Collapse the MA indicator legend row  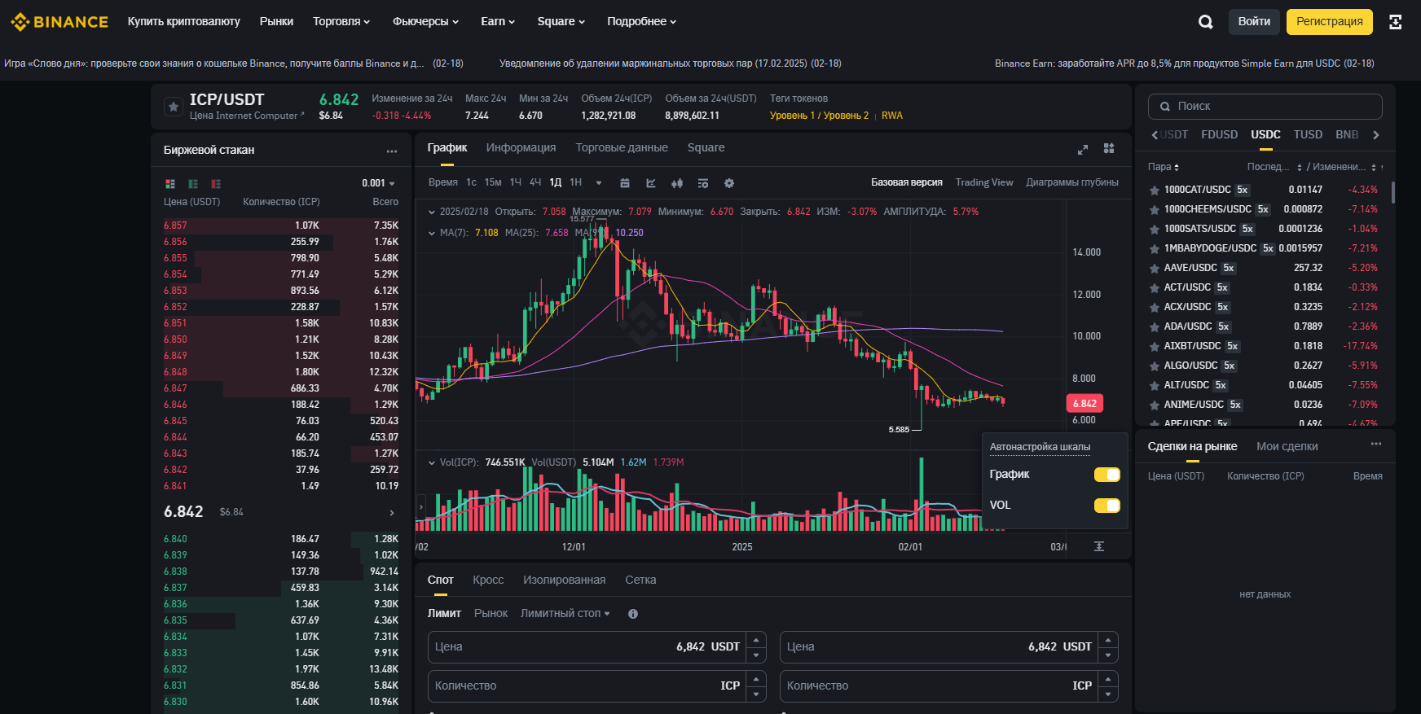tap(432, 233)
